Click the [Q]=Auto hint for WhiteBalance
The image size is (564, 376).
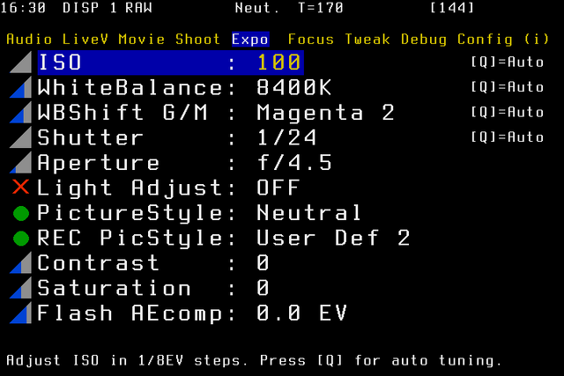pos(508,87)
